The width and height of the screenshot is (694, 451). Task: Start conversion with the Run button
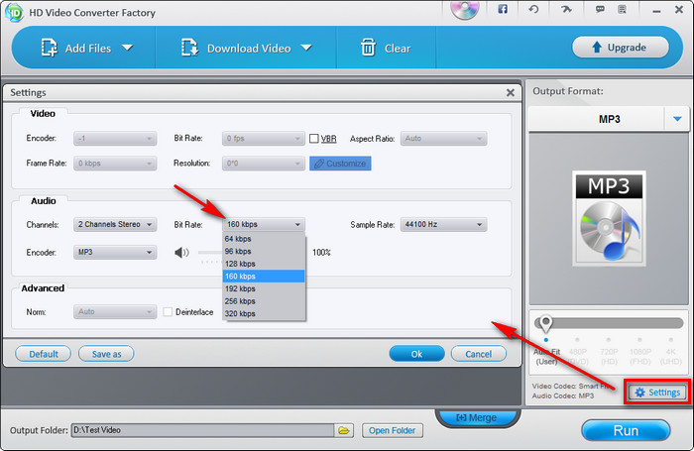pos(626,430)
